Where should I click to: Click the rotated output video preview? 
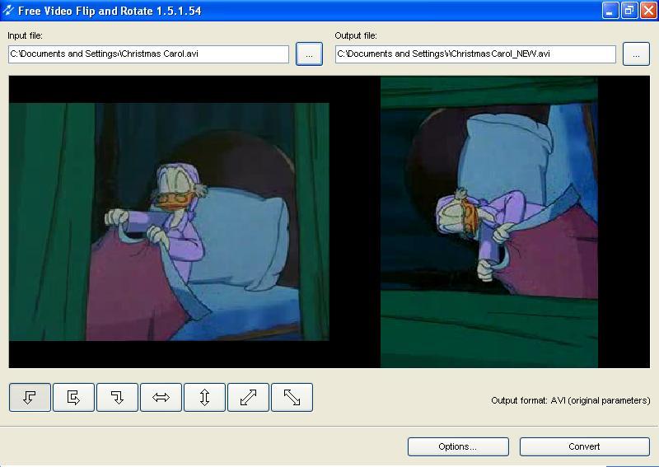click(489, 222)
